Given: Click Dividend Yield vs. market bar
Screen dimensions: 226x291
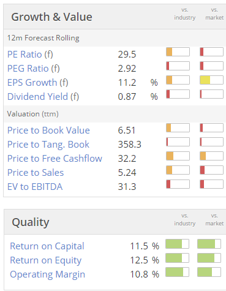Looking at the screenshot, I should [x=211, y=94].
